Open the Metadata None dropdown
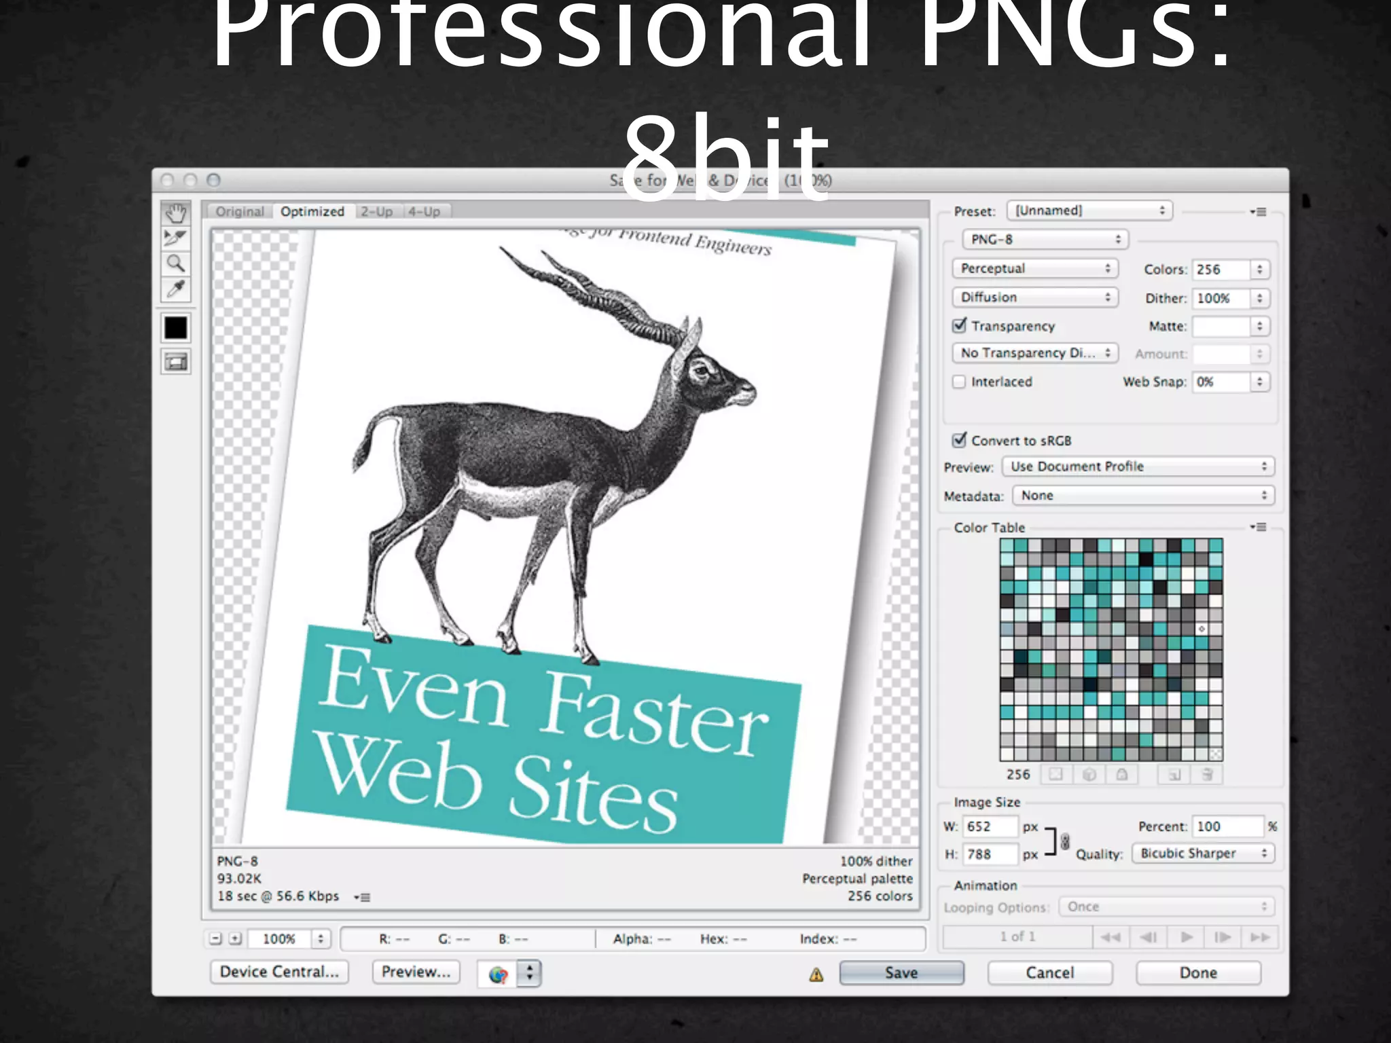Image resolution: width=1391 pixels, height=1043 pixels. [x=1143, y=496]
